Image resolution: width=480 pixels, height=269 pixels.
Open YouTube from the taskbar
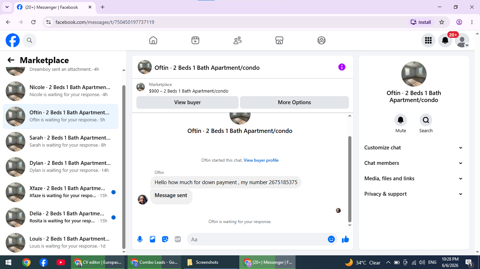[x=61, y=262]
